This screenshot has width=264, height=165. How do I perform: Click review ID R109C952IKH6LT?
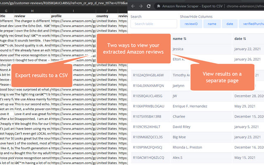(x=146, y=127)
